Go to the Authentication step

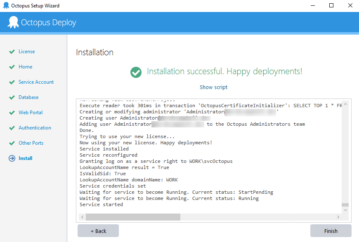[x=35, y=128]
